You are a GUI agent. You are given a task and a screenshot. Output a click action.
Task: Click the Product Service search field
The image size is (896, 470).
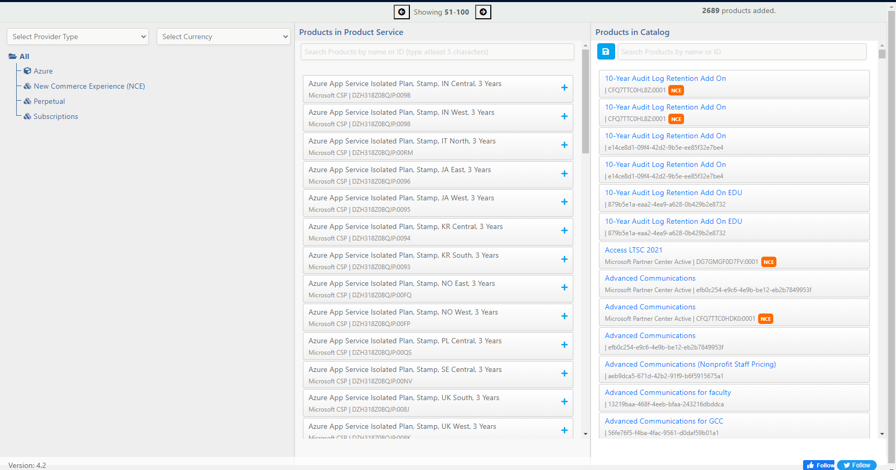(x=438, y=52)
